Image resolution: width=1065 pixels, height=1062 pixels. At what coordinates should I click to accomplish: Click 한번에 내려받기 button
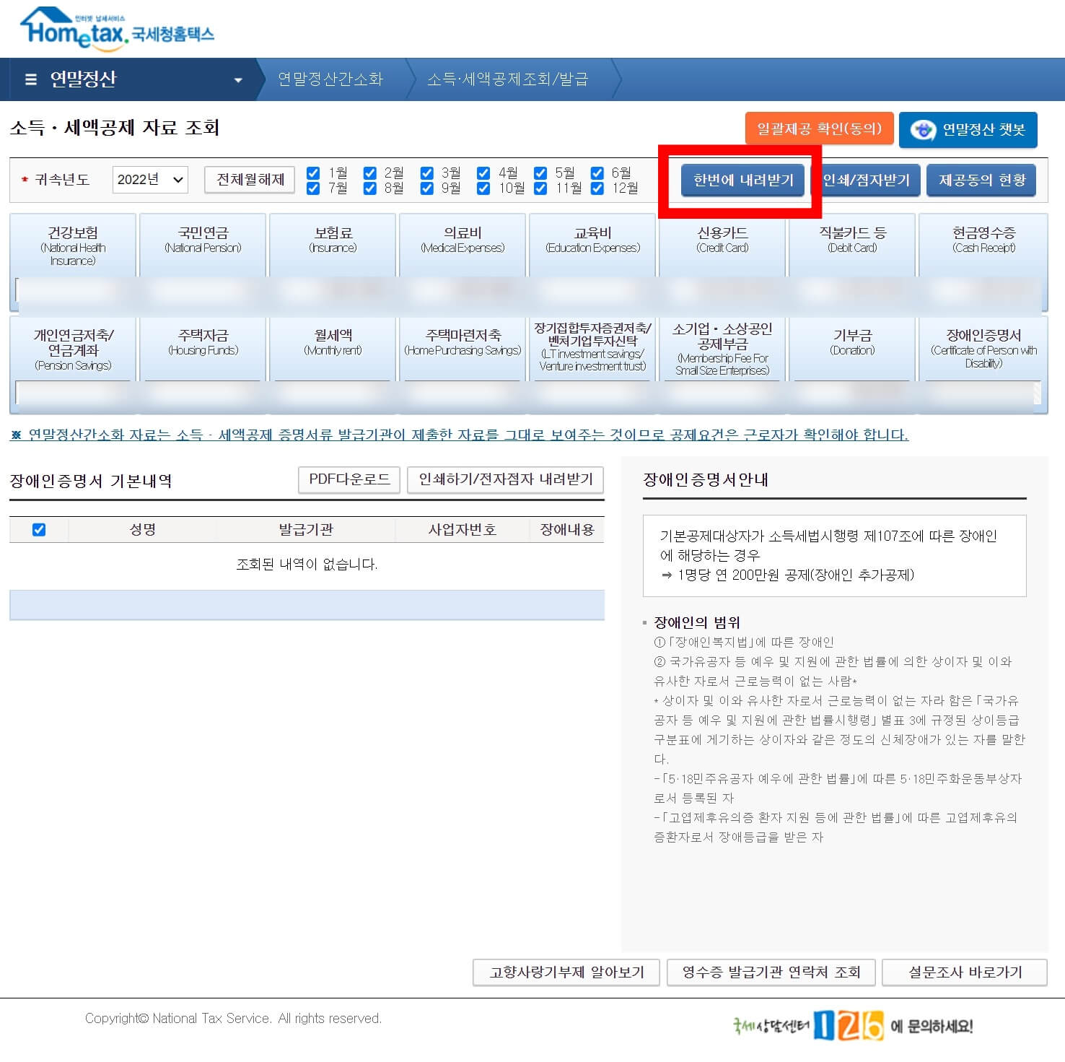(743, 180)
